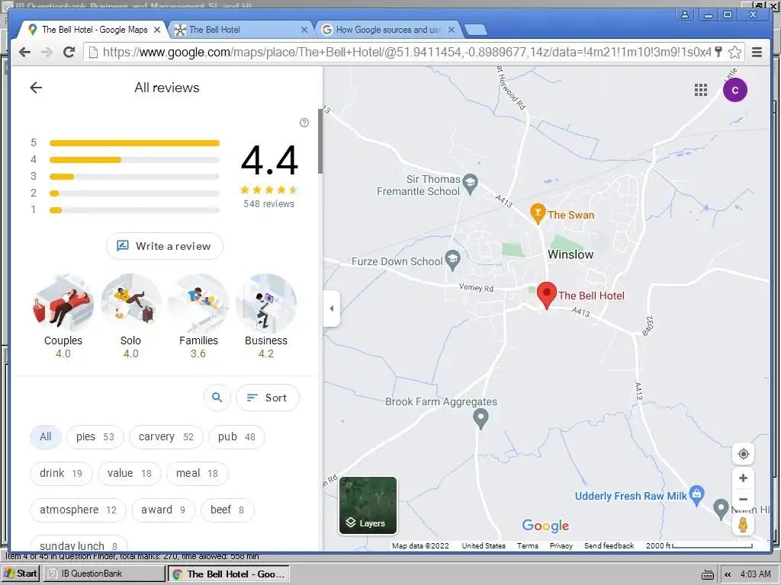Go back from All reviews panel
Screen dimensions: 781x585
point(36,88)
